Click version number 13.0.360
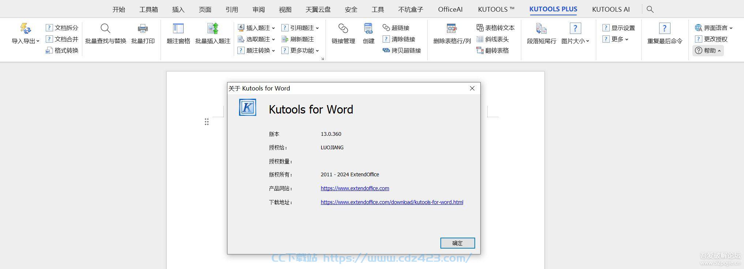 point(331,134)
